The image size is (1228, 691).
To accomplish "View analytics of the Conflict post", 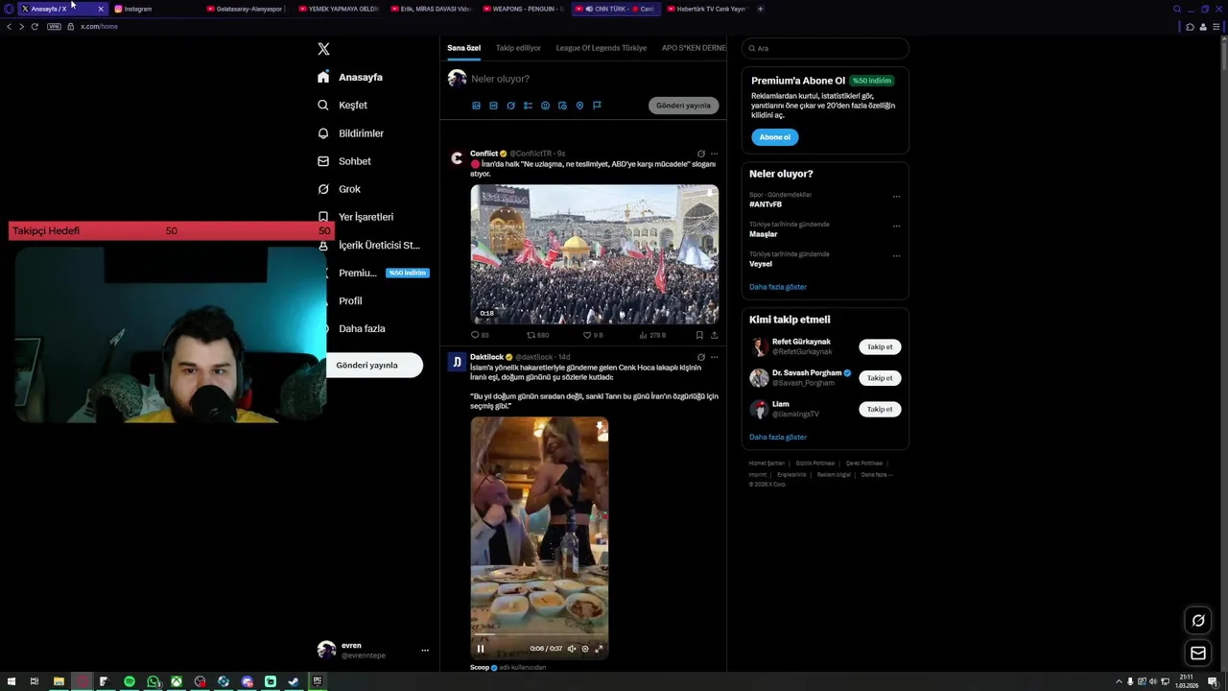I will 652,335.
